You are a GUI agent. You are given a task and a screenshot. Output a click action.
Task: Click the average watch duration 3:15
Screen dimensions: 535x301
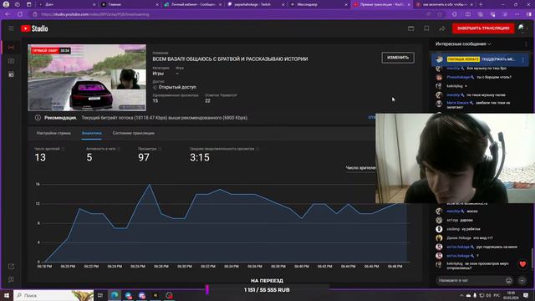200,157
